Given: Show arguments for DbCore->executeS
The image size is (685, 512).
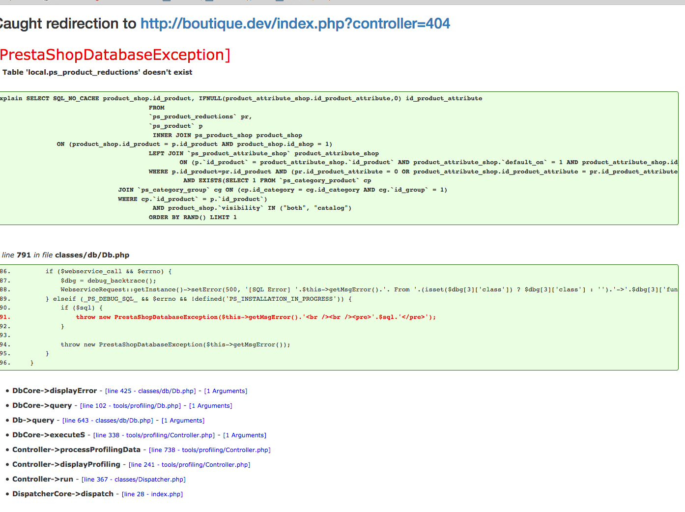Looking at the screenshot, I should click(245, 435).
